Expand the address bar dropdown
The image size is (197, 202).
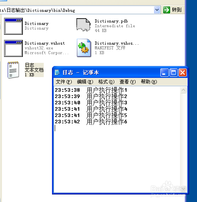(x=157, y=10)
